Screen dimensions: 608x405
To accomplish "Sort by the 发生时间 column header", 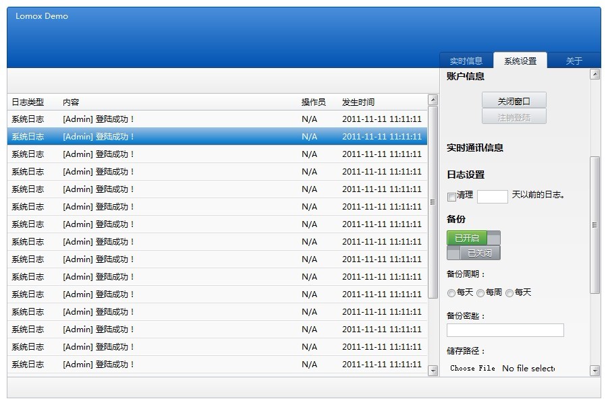I will (x=358, y=102).
